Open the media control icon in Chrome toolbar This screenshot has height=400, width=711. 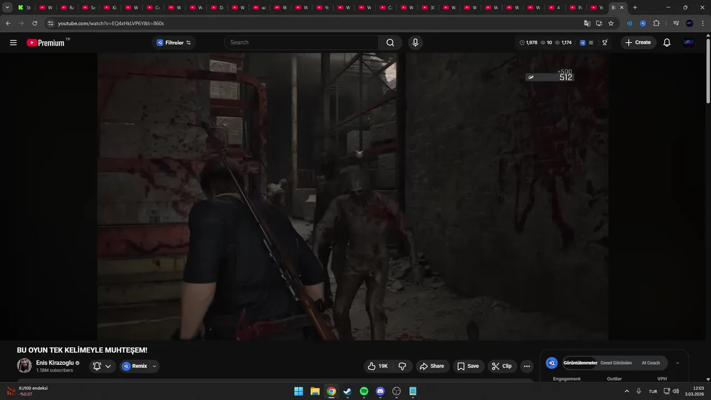coord(676,23)
